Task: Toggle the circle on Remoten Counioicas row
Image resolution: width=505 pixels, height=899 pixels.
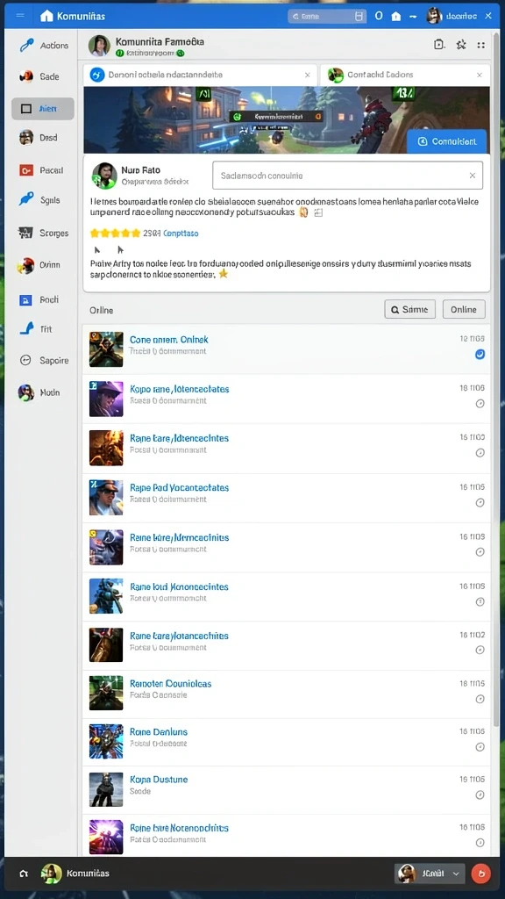Action: pyautogui.click(x=480, y=699)
